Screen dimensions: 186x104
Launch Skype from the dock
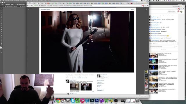(x=73, y=101)
